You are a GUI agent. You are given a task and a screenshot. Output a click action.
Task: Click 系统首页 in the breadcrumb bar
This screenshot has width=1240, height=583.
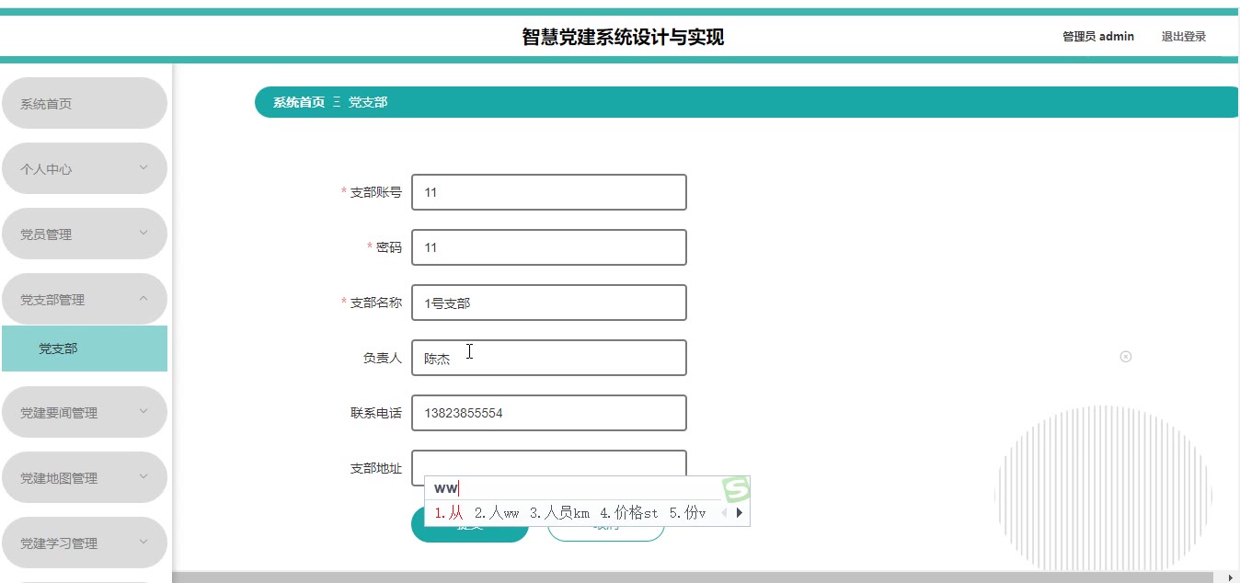click(298, 102)
